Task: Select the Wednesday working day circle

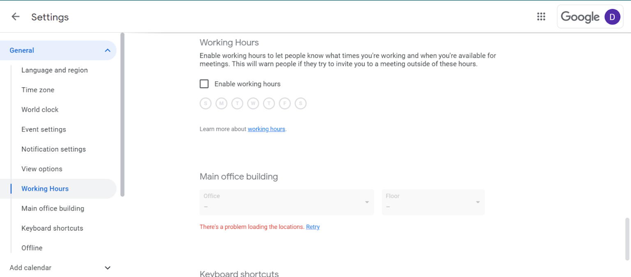Action: (x=253, y=103)
